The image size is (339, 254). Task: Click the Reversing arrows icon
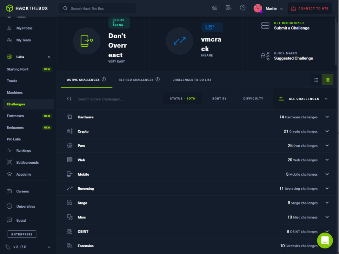point(69,188)
